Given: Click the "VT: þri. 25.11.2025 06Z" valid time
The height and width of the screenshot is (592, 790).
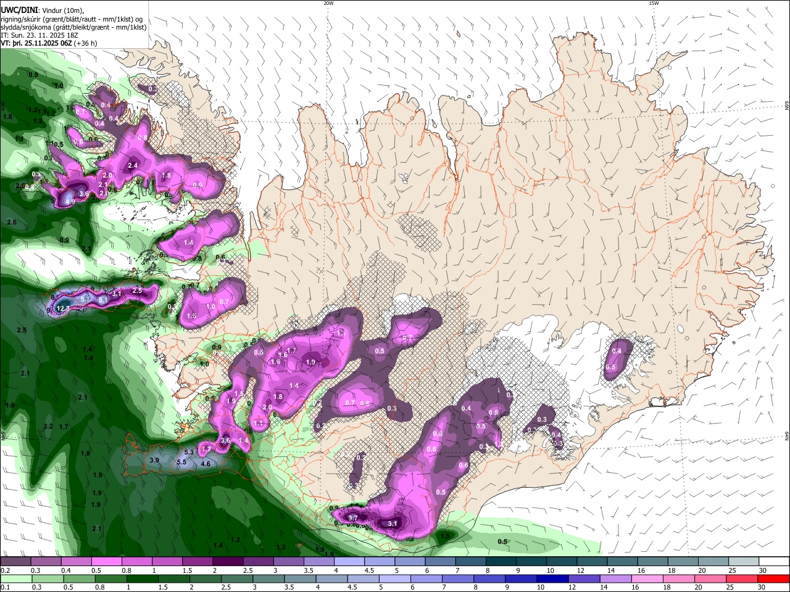Looking at the screenshot, I should (36, 43).
